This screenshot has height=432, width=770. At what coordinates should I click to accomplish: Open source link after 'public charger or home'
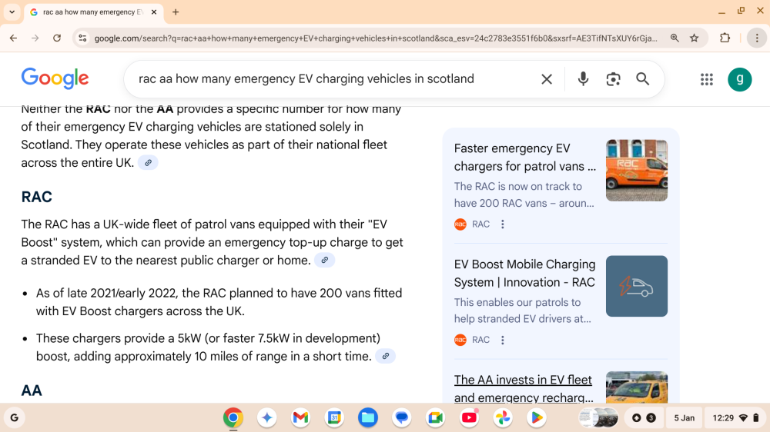[325, 260]
